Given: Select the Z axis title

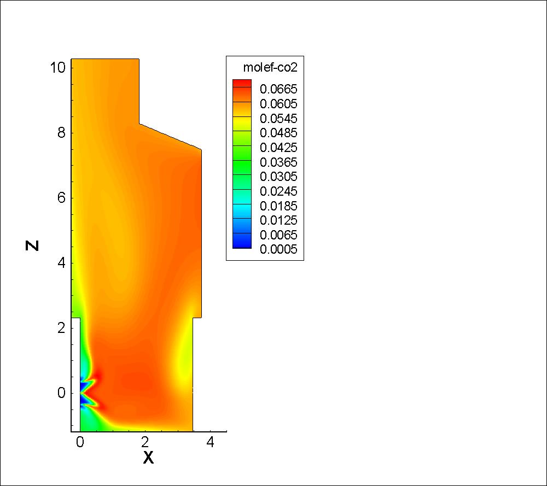Looking at the screenshot, I should 33,245.
